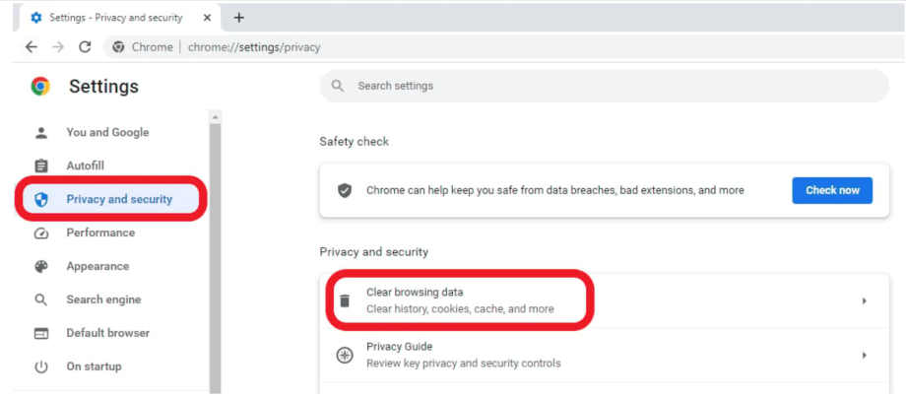
Task: Click the Autofill clipboard icon
Action: (41, 166)
